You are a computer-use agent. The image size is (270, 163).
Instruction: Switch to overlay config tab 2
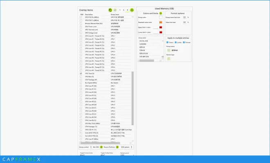click(124, 10)
